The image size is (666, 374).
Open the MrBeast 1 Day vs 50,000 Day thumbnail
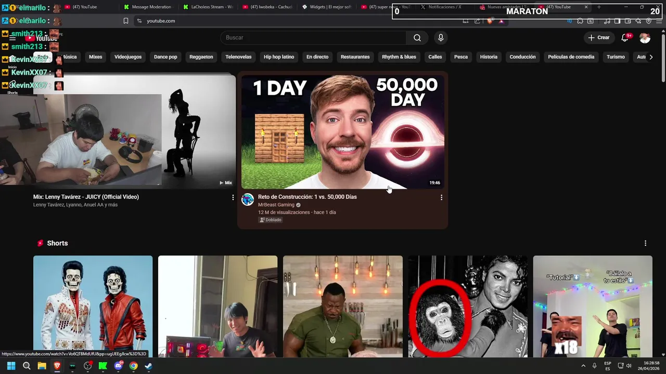tap(343, 131)
